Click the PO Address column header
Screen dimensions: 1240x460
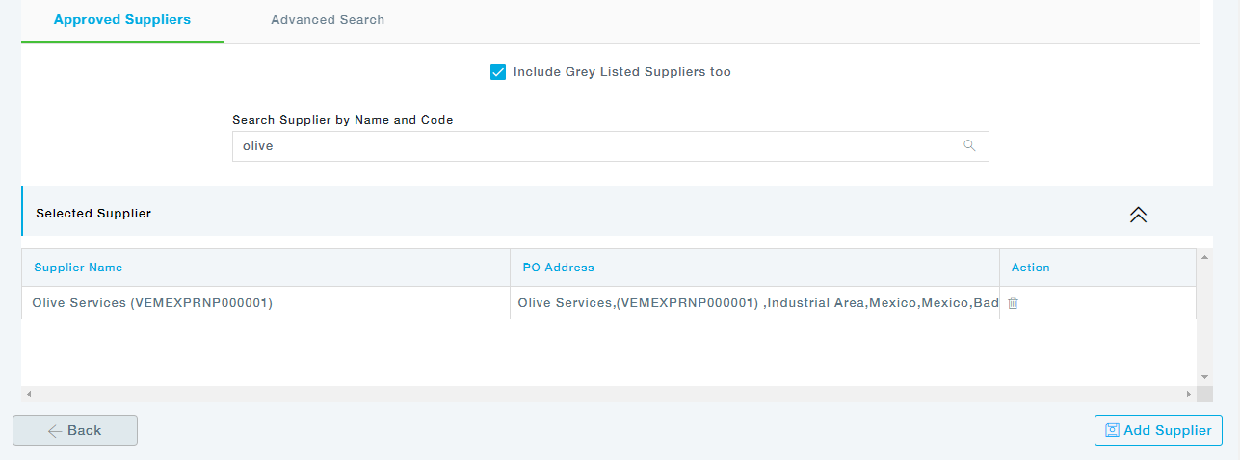tap(558, 268)
